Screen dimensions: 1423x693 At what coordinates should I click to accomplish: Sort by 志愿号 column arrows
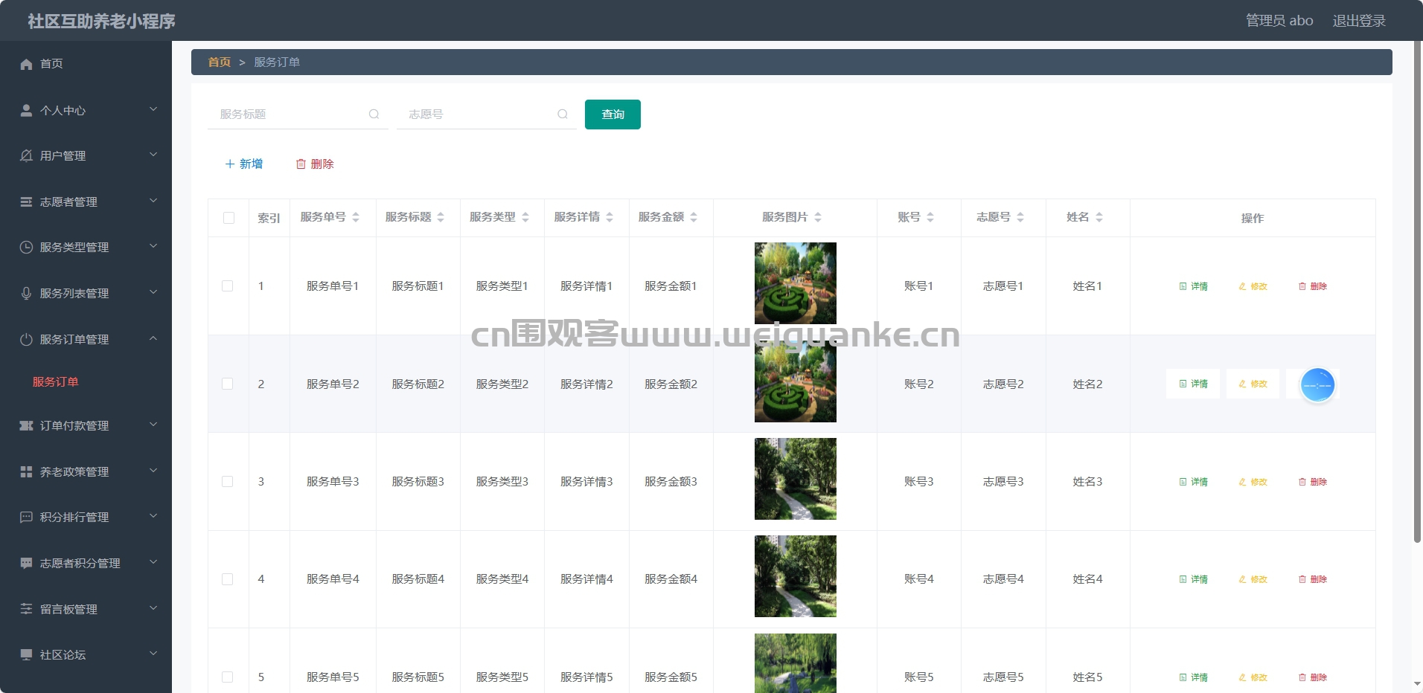tap(1020, 217)
